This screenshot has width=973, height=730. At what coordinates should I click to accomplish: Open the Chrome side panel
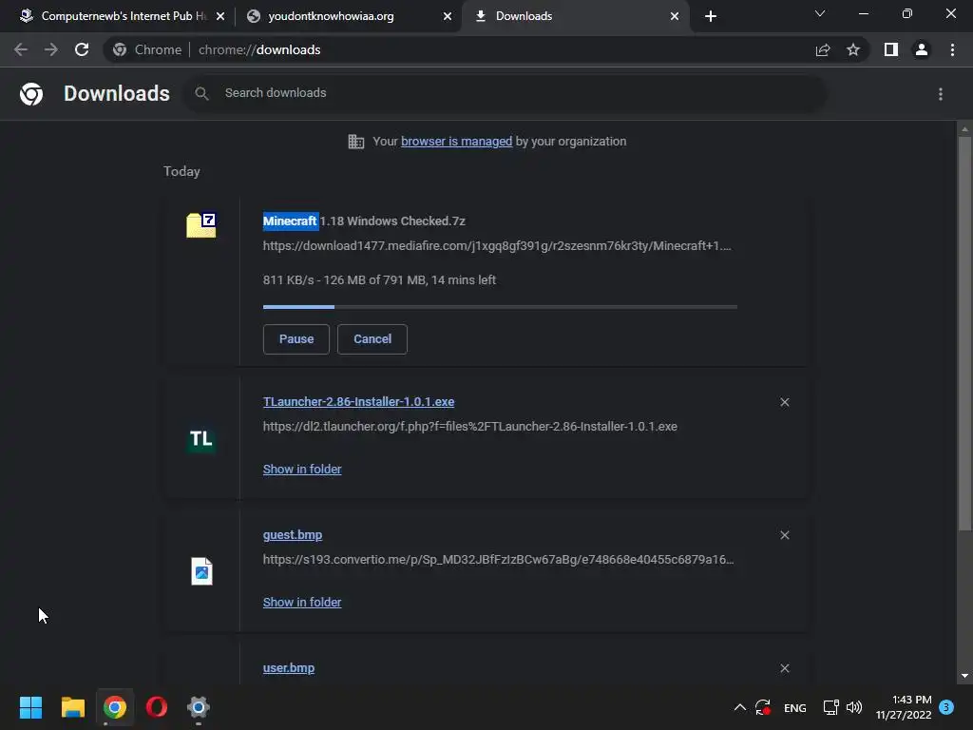coord(891,49)
